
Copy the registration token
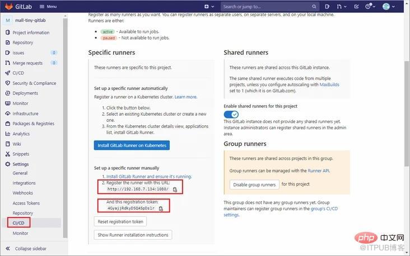tap(161, 208)
